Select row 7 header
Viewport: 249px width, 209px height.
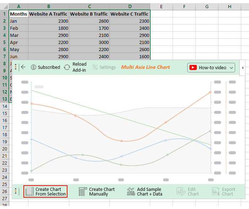click(5, 56)
